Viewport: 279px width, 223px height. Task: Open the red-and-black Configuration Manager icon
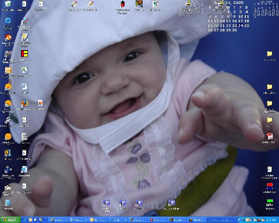[x=122, y=5]
